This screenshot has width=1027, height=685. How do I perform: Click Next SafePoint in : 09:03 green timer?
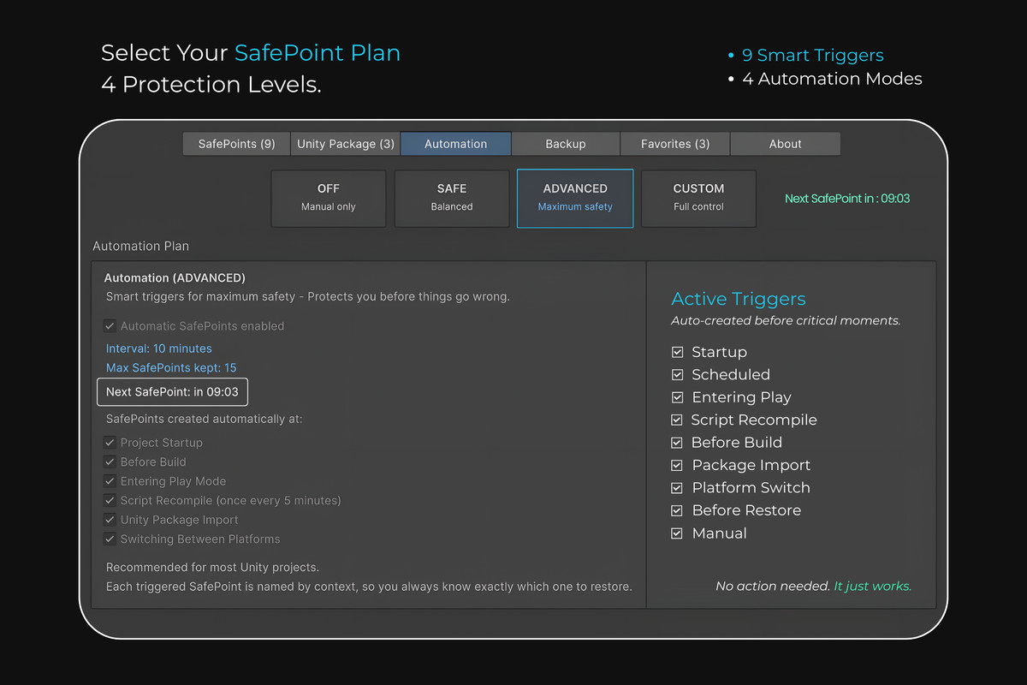847,199
